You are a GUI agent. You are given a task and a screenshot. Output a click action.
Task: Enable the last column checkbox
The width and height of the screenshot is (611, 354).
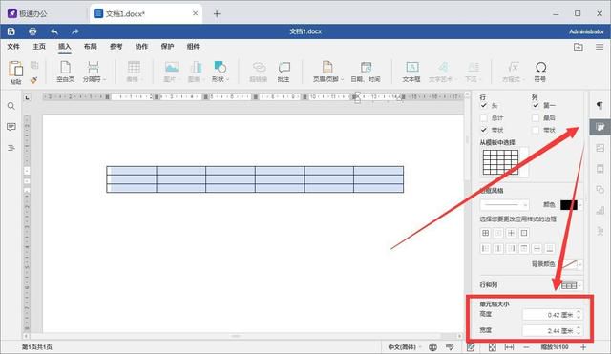pos(536,117)
